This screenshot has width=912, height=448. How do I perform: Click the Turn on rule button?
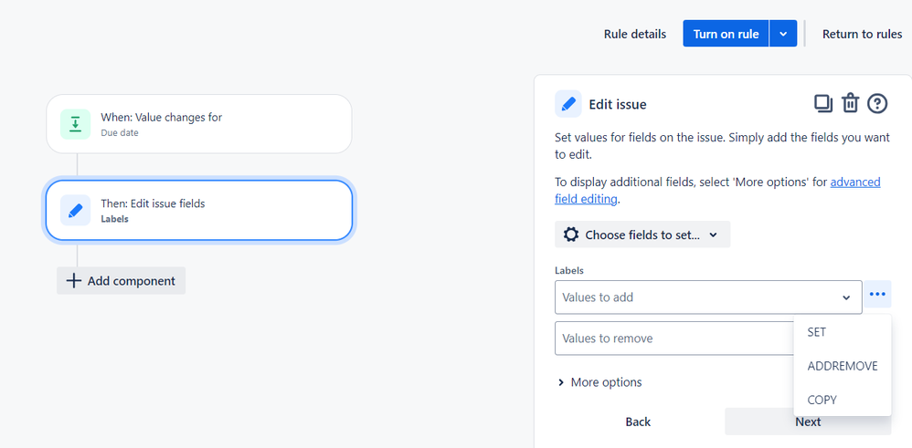point(726,34)
